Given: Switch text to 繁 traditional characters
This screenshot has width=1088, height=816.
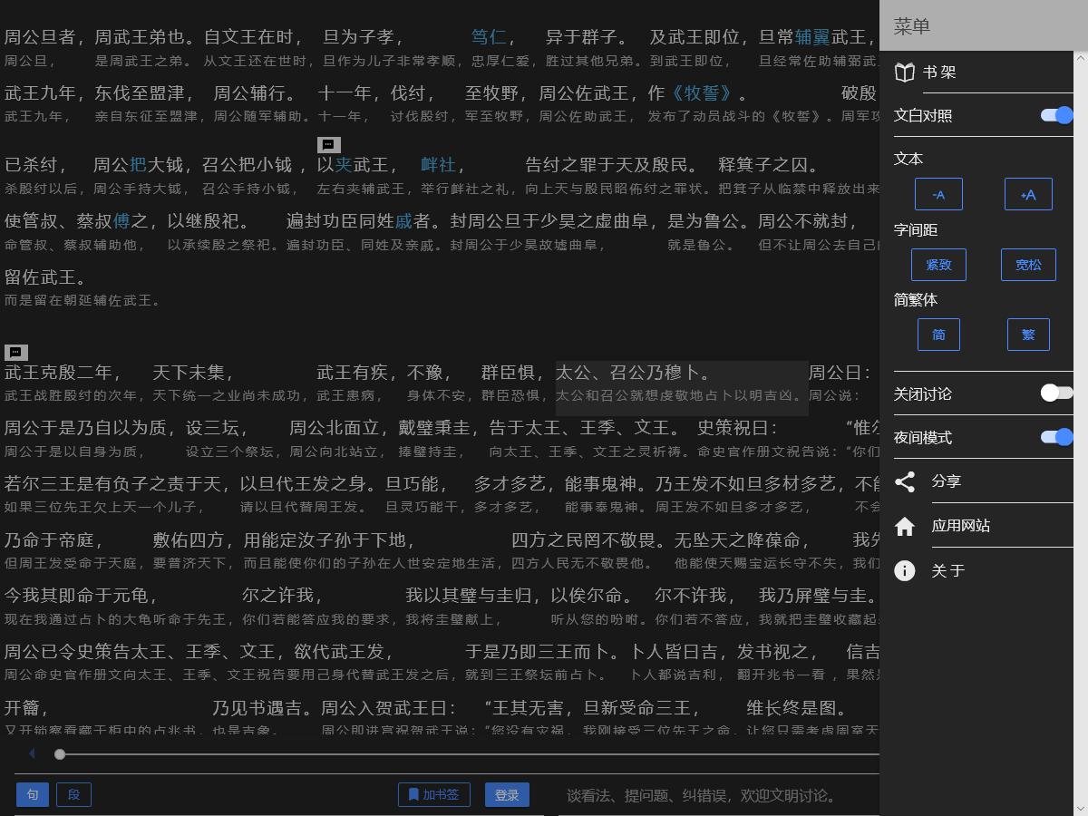Looking at the screenshot, I should click(x=1028, y=334).
